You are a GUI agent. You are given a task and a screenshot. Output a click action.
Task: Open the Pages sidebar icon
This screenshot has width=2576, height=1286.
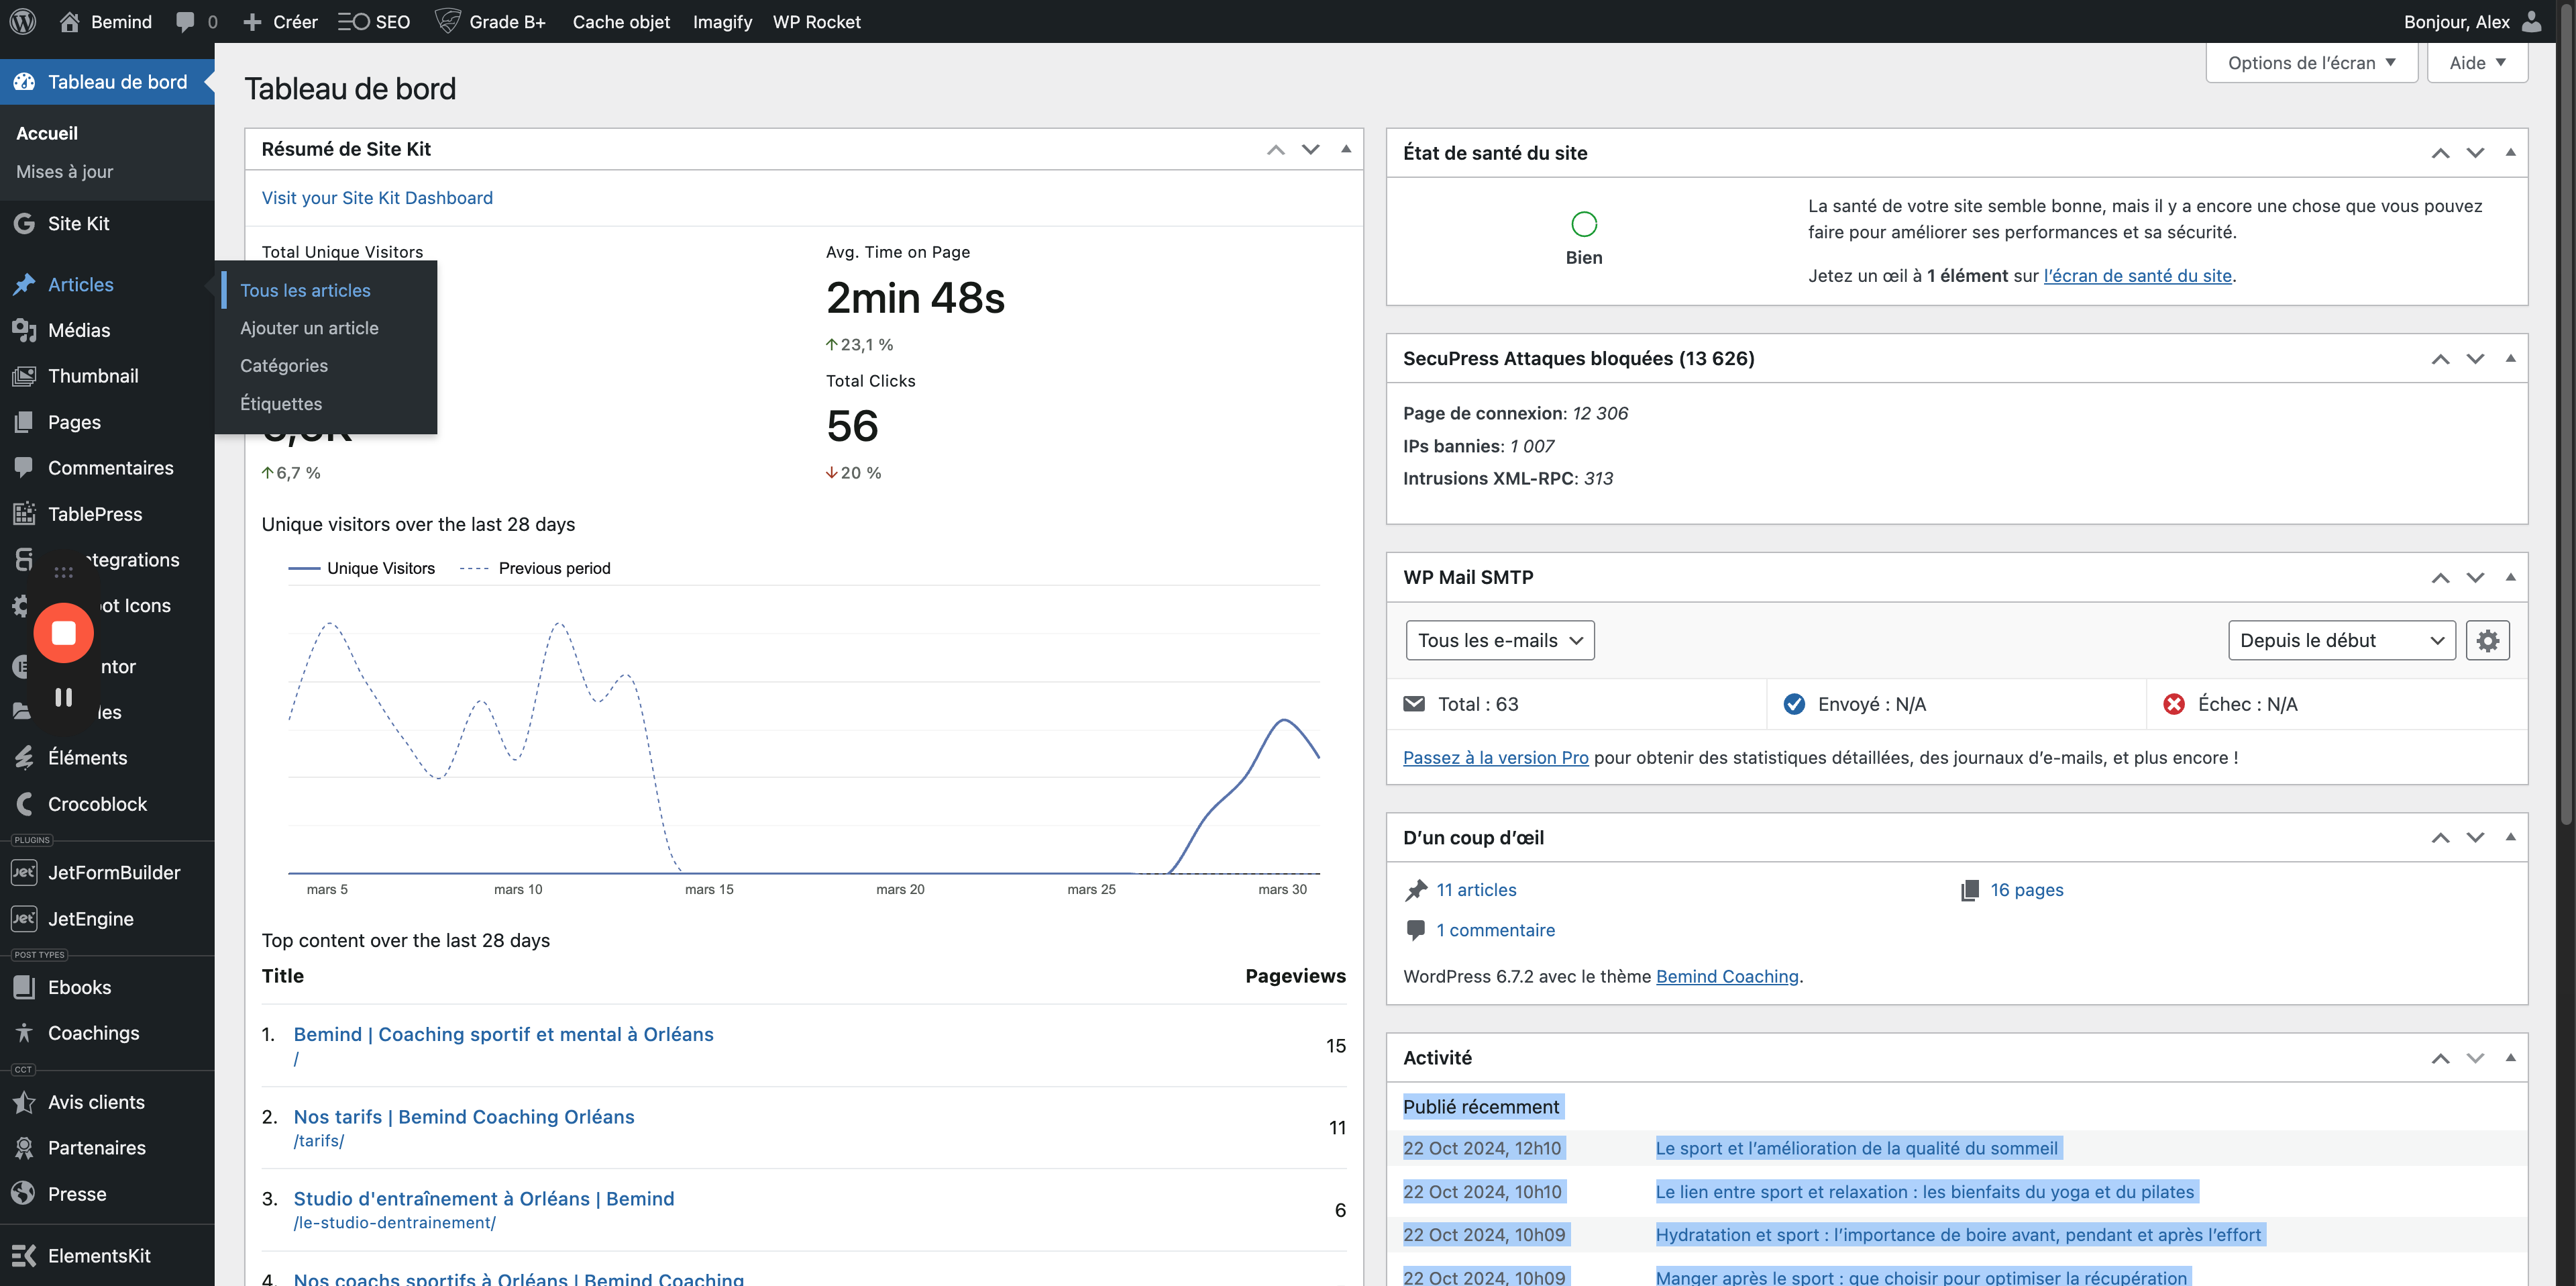pos(24,422)
